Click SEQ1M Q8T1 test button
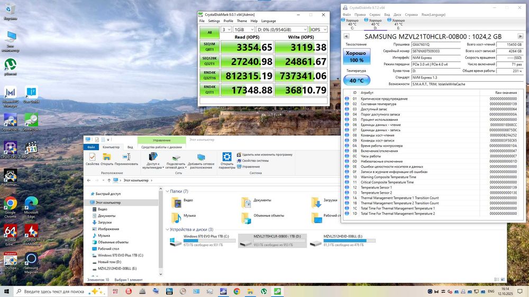 pos(209,47)
